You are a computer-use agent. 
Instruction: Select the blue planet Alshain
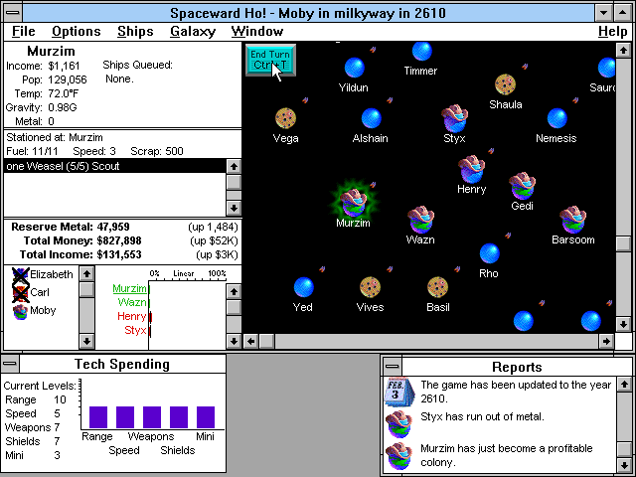[371, 118]
